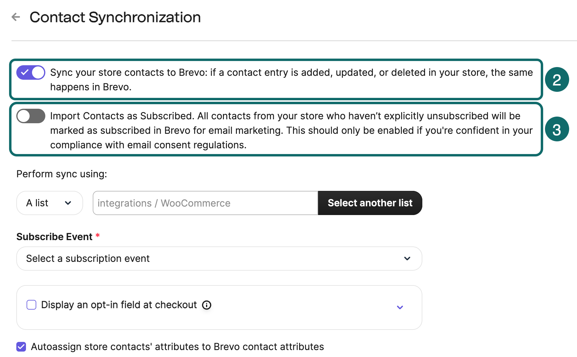577x357 pixels.
Task: Click the back arrow beside Contact Synchronization
Action: pyautogui.click(x=16, y=17)
